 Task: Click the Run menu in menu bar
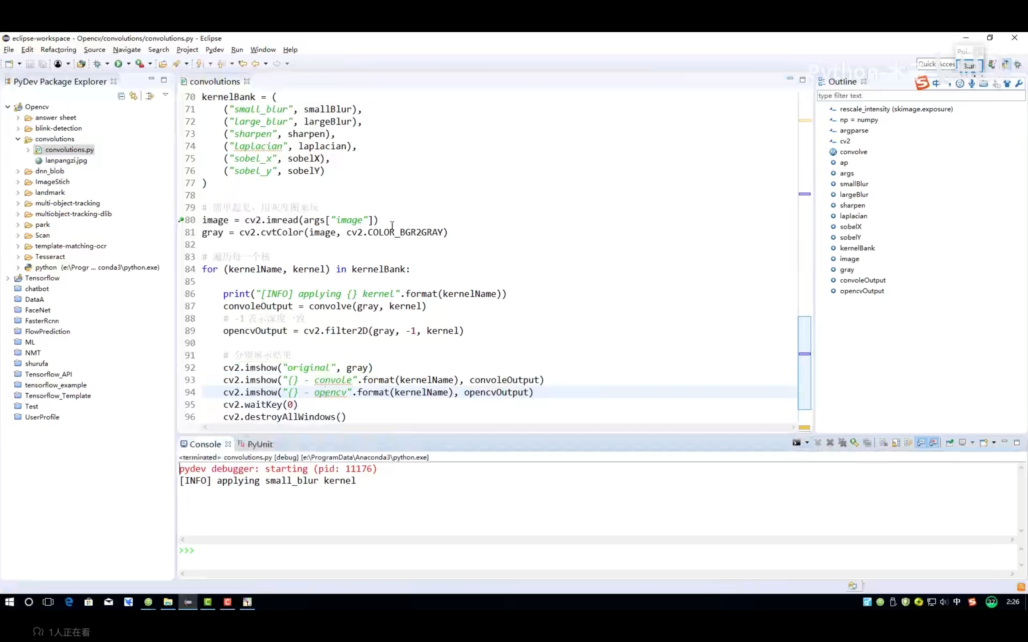tap(237, 50)
